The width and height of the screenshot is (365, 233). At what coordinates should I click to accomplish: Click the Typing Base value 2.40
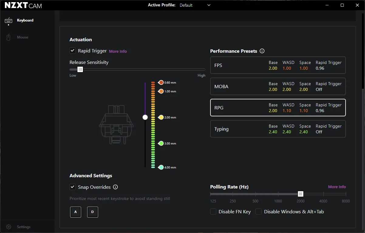click(273, 132)
